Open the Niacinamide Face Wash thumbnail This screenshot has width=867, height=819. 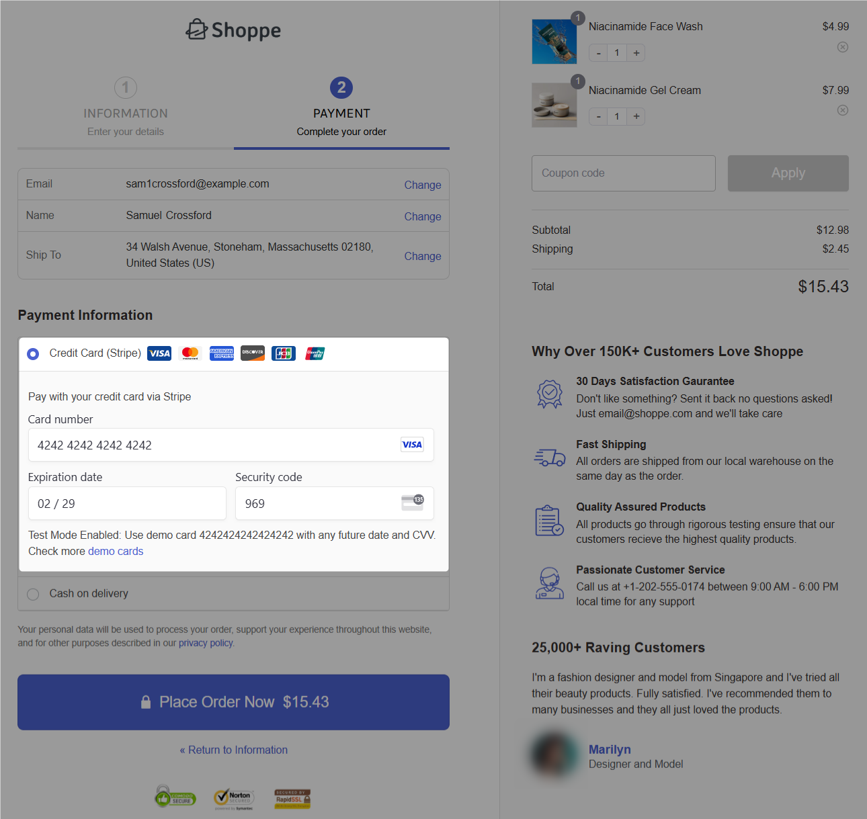click(x=554, y=42)
